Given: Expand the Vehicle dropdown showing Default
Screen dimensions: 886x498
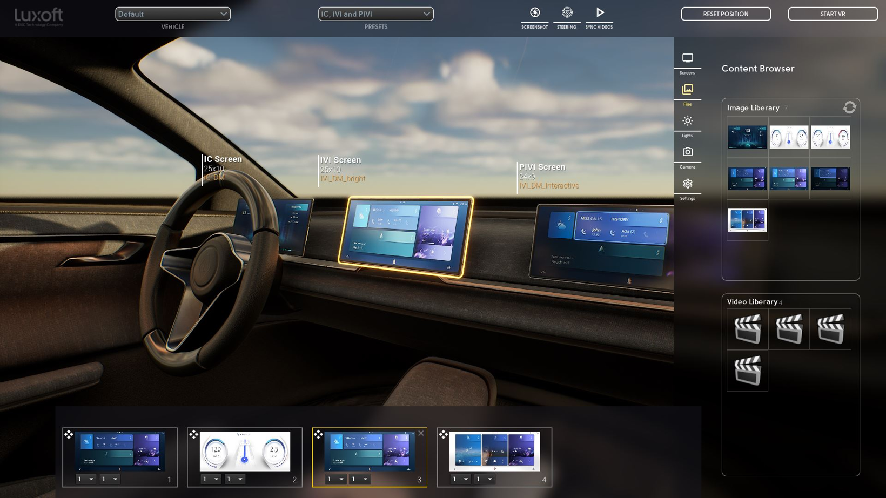Looking at the screenshot, I should [x=173, y=14].
